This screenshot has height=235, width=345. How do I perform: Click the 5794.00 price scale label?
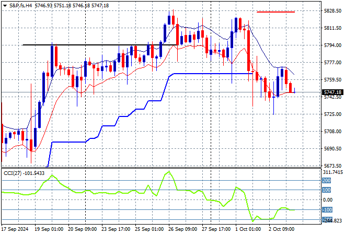pyautogui.click(x=332, y=45)
